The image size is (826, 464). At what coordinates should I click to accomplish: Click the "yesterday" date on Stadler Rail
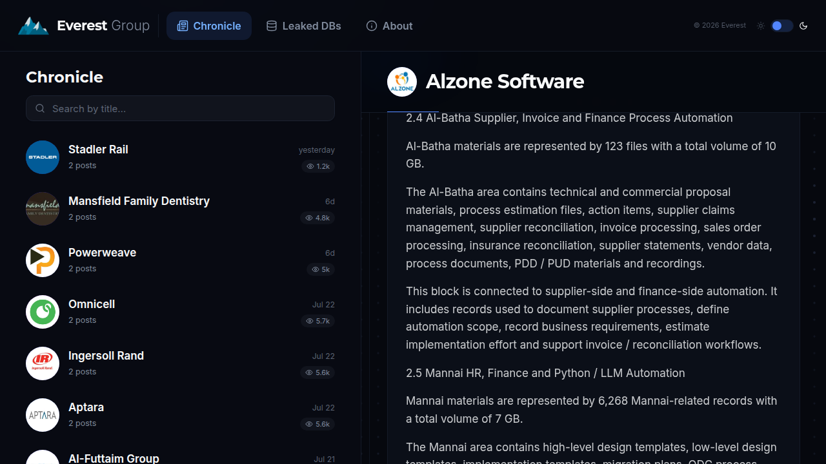click(x=316, y=150)
